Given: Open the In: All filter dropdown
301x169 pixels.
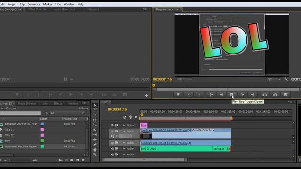Looking at the screenshot, I should pyautogui.click(x=67, y=113).
